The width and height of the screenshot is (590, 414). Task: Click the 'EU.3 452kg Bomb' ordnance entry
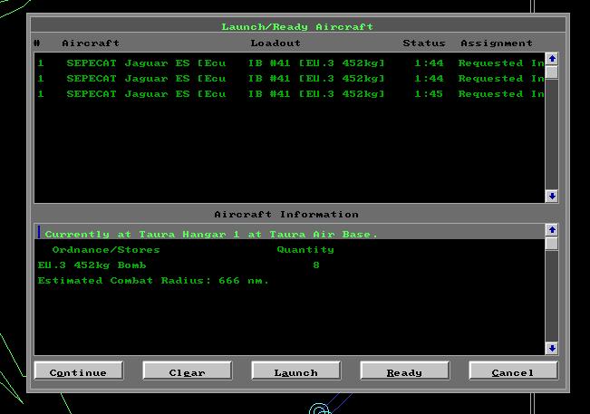coord(92,265)
